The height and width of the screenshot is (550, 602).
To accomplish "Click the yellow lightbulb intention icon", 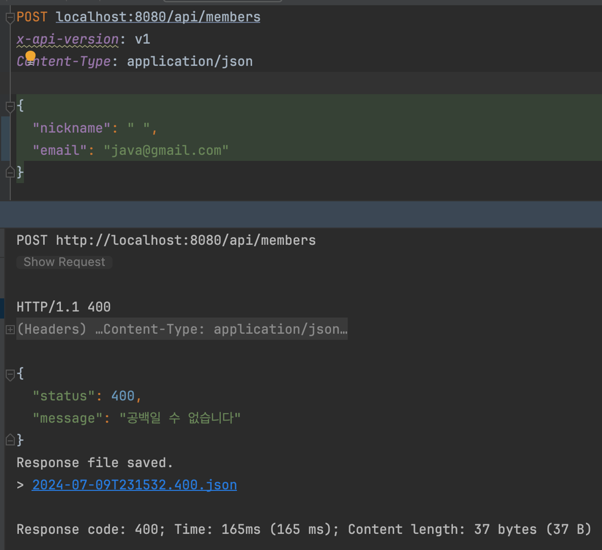I will 30,56.
